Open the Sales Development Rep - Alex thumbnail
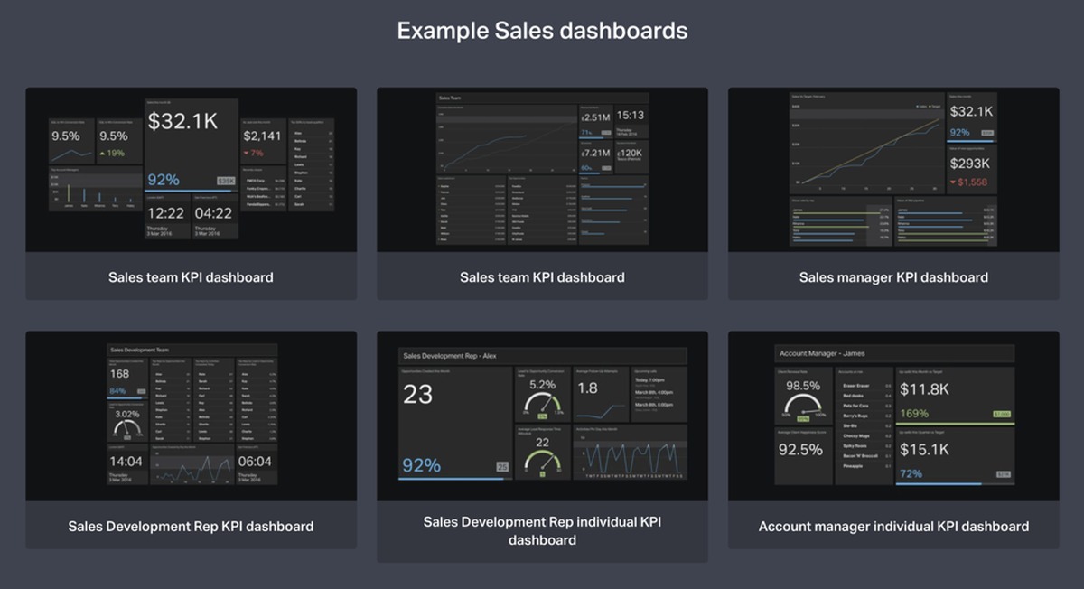The height and width of the screenshot is (589, 1084). point(542,416)
